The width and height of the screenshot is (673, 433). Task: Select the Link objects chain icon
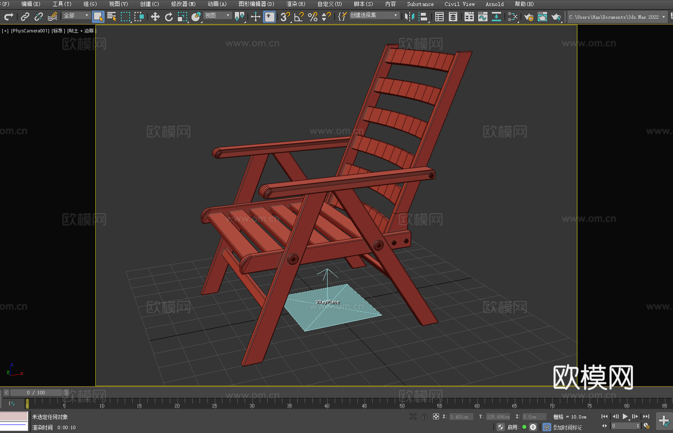point(25,17)
